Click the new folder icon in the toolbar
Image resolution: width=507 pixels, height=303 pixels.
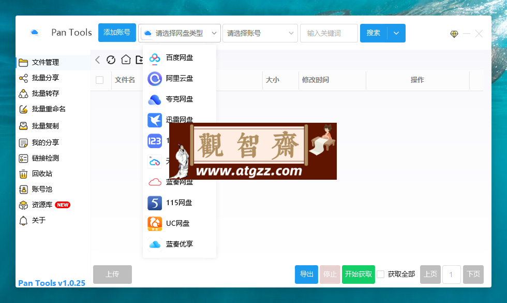[139, 60]
